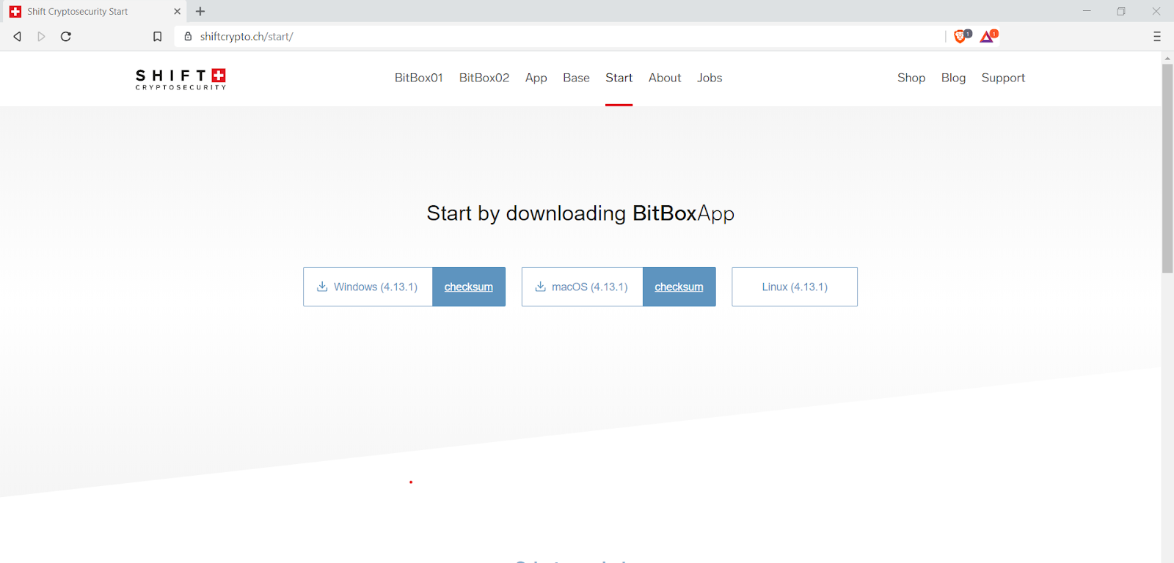Open the Jobs page
The image size is (1174, 563).
click(x=710, y=78)
